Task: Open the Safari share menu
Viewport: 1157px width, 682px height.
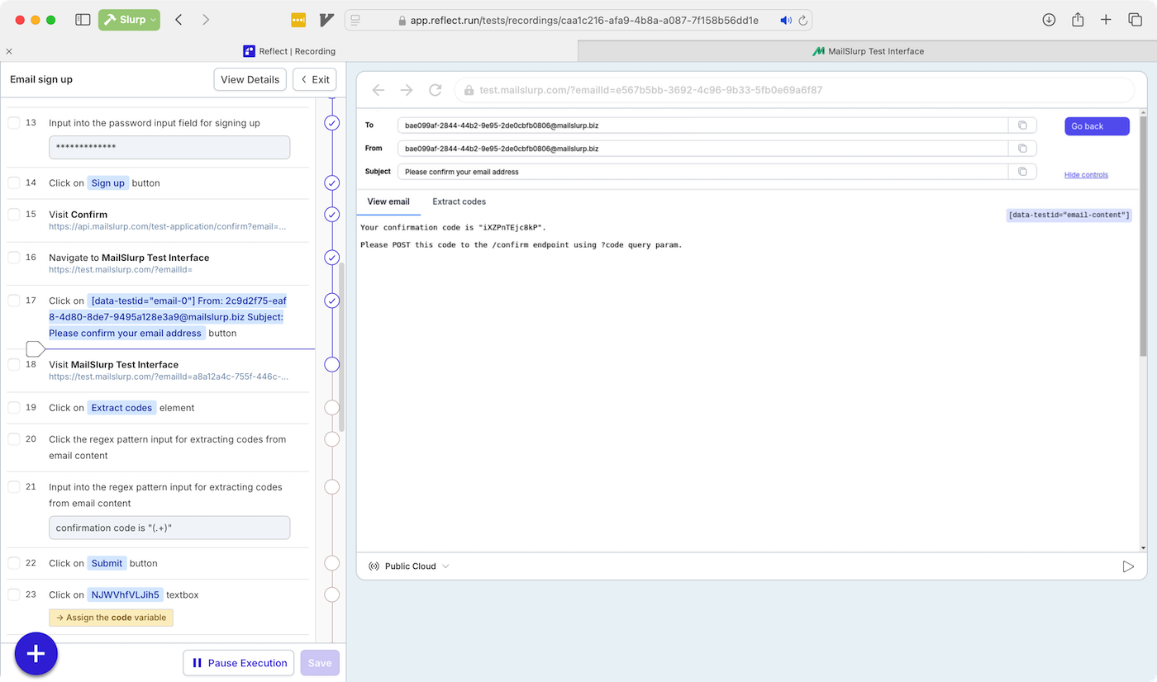Action: (1078, 20)
